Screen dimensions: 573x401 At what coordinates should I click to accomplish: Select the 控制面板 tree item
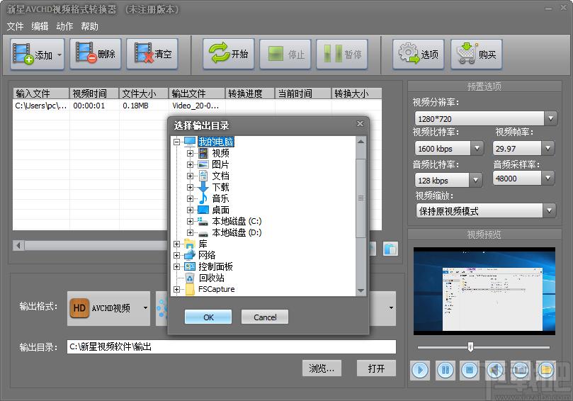pyautogui.click(x=215, y=266)
